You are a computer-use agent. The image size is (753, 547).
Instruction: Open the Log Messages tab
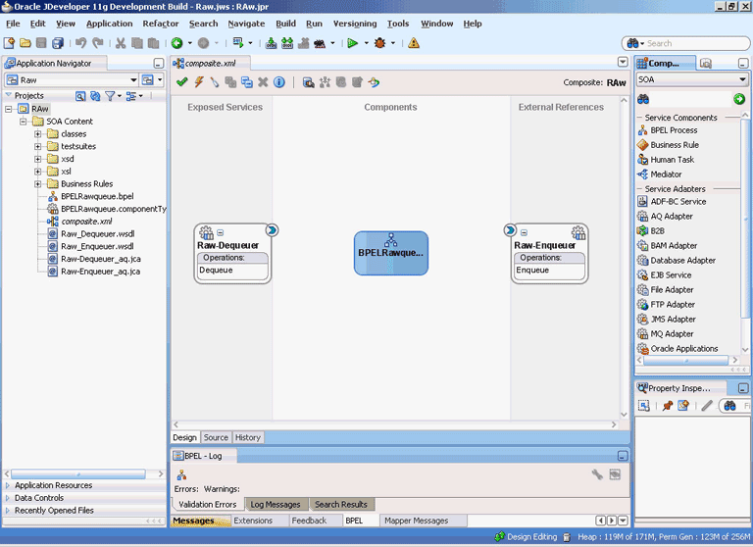[x=276, y=505]
